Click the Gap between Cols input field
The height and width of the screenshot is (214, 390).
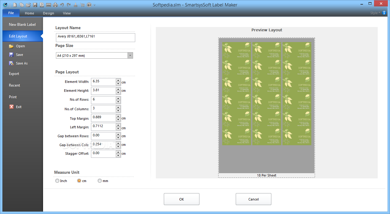103,145
